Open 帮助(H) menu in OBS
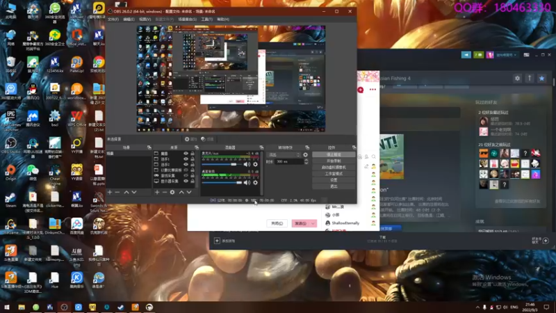 click(x=223, y=19)
